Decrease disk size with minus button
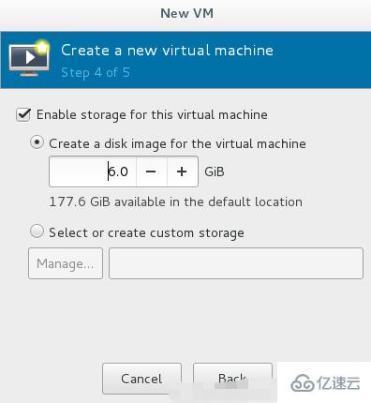This screenshot has height=403, width=371. click(151, 172)
